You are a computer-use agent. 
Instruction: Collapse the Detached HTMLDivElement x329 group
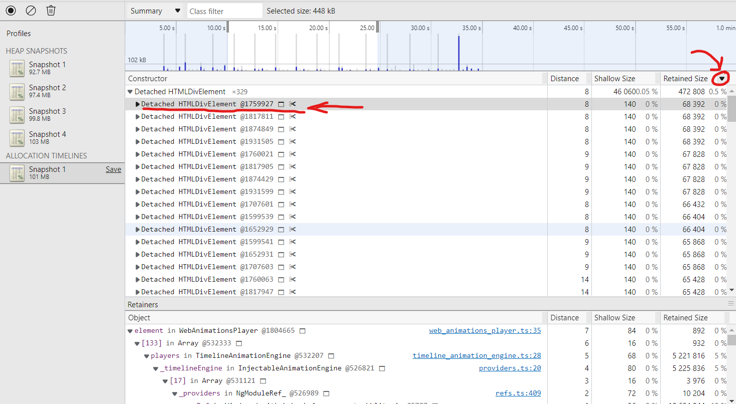click(130, 92)
